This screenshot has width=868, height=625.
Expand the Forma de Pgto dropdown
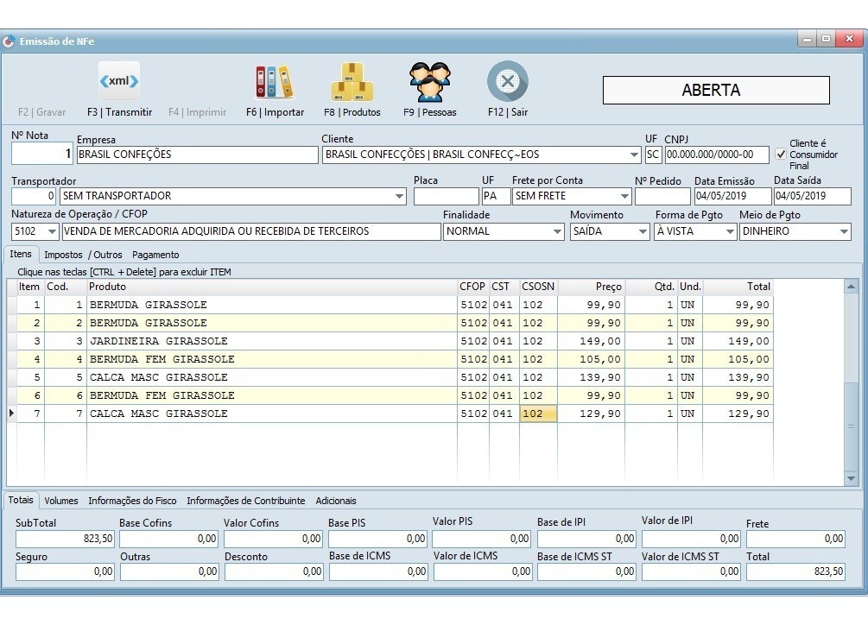(730, 231)
